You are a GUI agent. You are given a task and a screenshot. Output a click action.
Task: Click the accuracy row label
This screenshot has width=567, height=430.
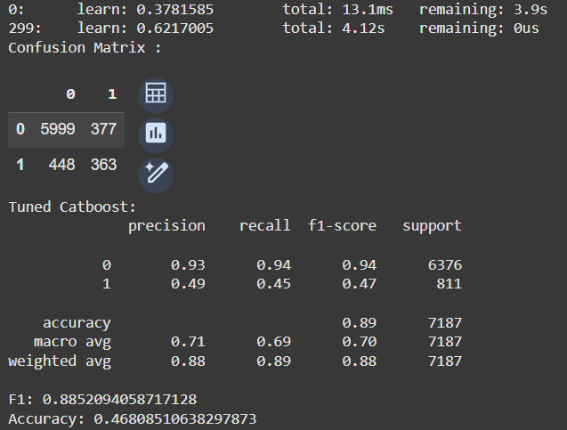77,323
